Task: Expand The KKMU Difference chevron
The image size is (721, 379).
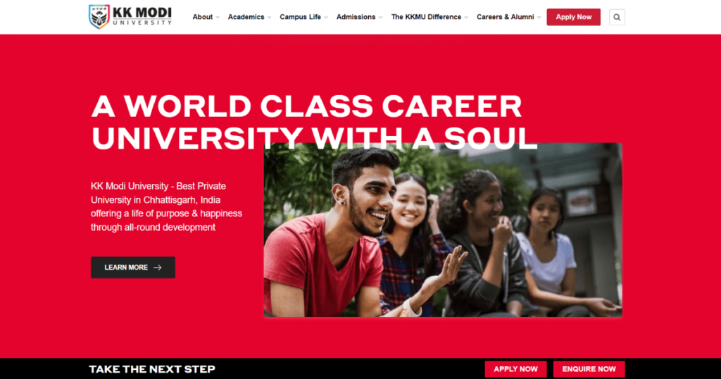Action: 466,18
